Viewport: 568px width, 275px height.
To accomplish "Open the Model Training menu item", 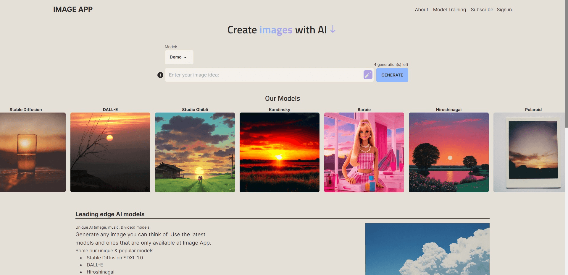I will pyautogui.click(x=449, y=9).
